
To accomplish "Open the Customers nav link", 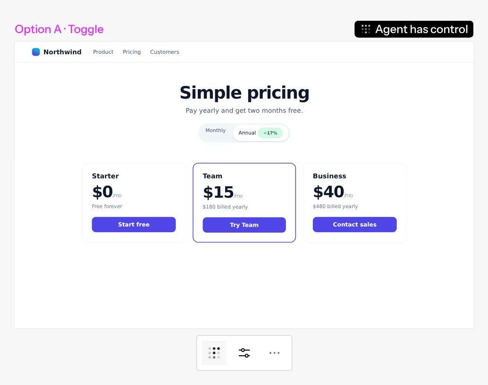I will pyautogui.click(x=165, y=52).
